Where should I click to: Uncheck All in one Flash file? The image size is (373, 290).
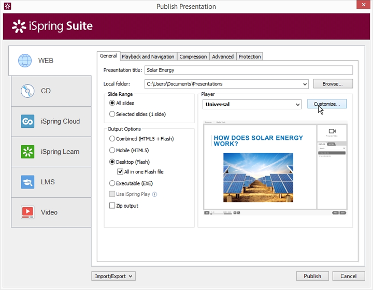pos(120,171)
